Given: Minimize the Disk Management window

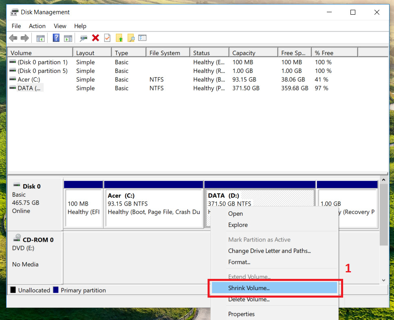Looking at the screenshot, I should click(x=329, y=12).
